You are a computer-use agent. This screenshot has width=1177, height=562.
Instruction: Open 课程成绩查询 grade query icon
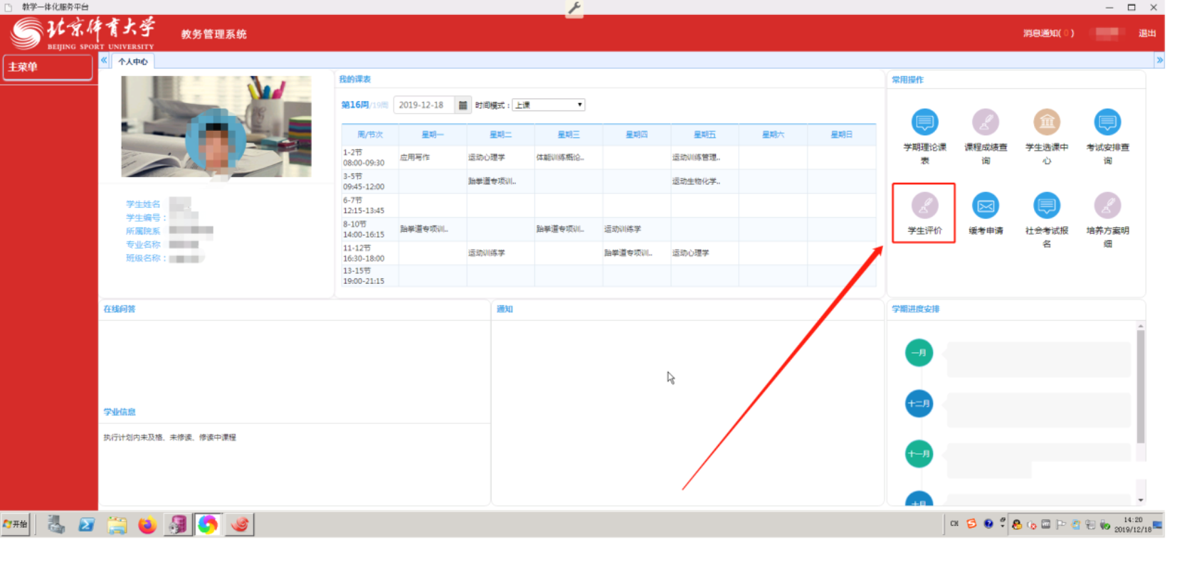986,122
